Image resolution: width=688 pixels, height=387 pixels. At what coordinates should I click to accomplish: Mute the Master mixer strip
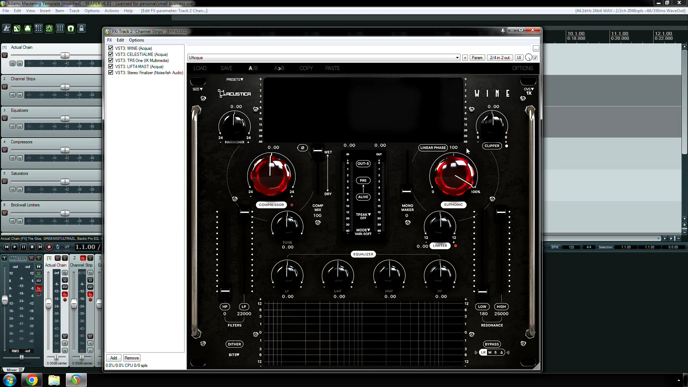(32, 258)
